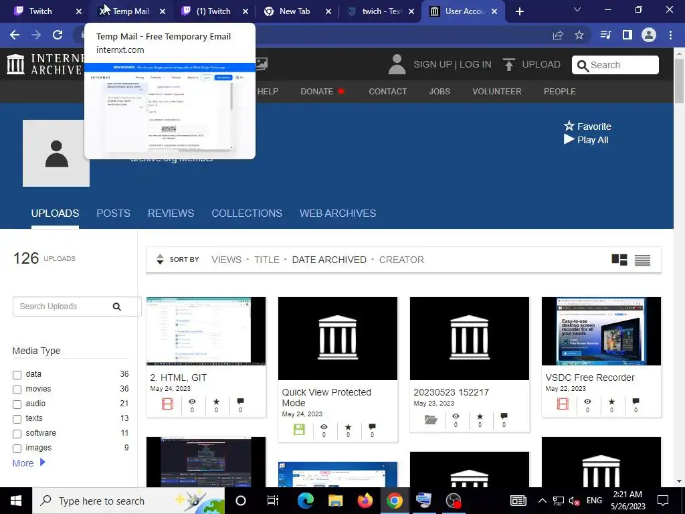
Task: Open Firefox from the taskbar
Action: pos(365,501)
